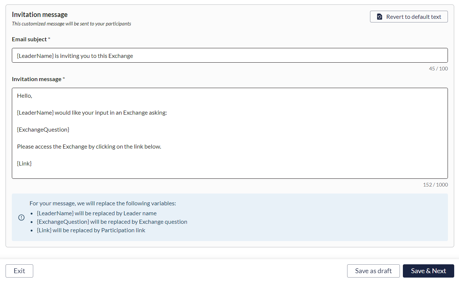Viewport: 459px width, 282px height.
Task: Click the 'Email subject' field label
Action: [x=30, y=39]
